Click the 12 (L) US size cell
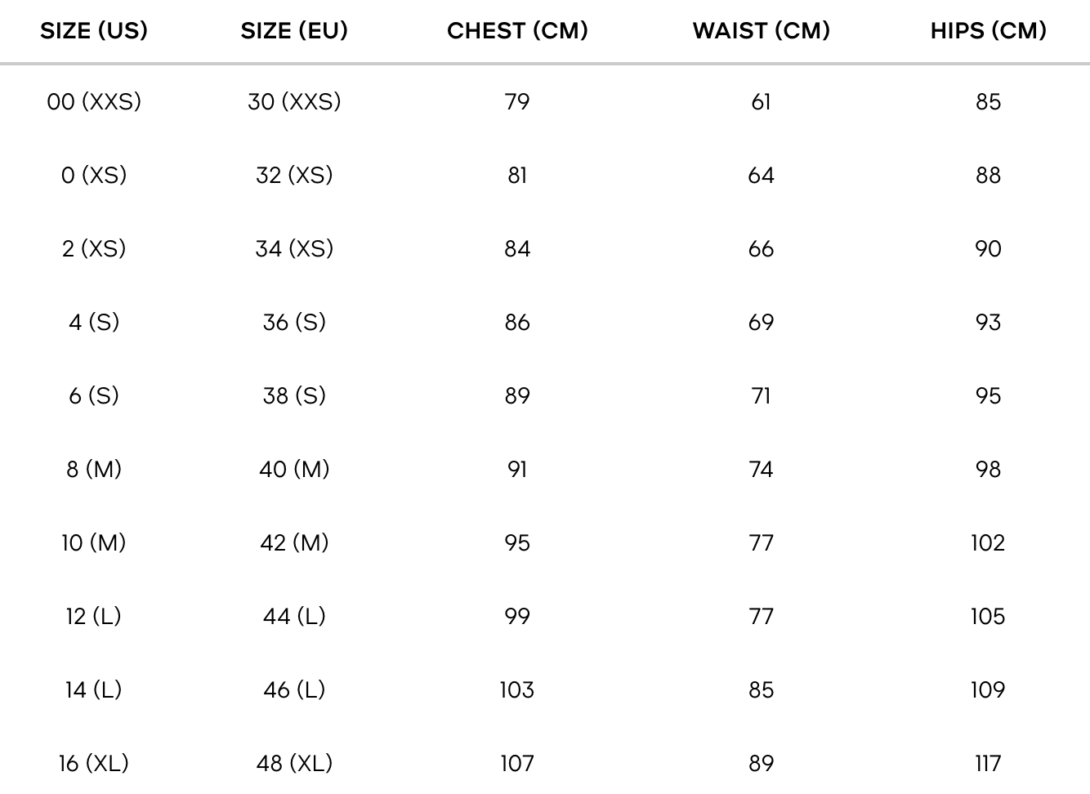Screen dimensions: 1090x794 (x=94, y=617)
